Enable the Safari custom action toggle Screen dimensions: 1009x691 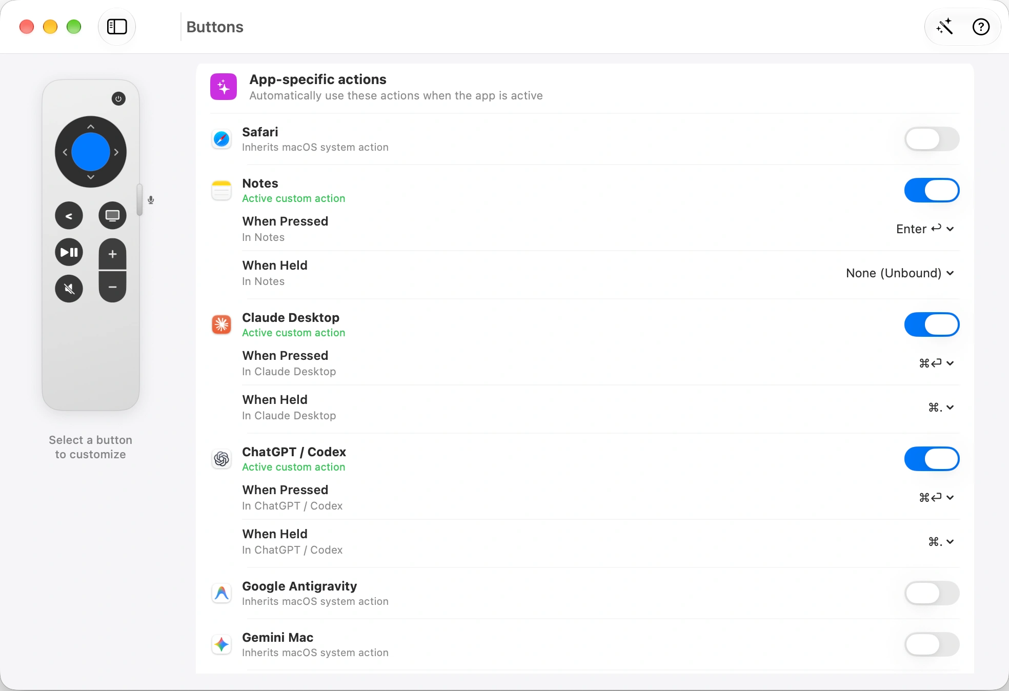(x=932, y=139)
